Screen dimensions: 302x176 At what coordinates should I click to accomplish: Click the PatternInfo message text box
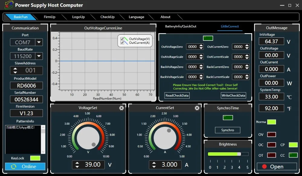tap(23, 139)
